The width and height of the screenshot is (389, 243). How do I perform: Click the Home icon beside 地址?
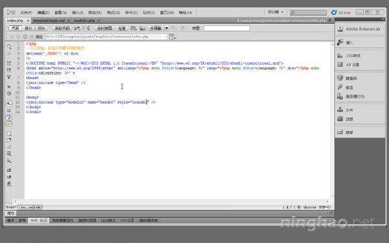[32, 37]
